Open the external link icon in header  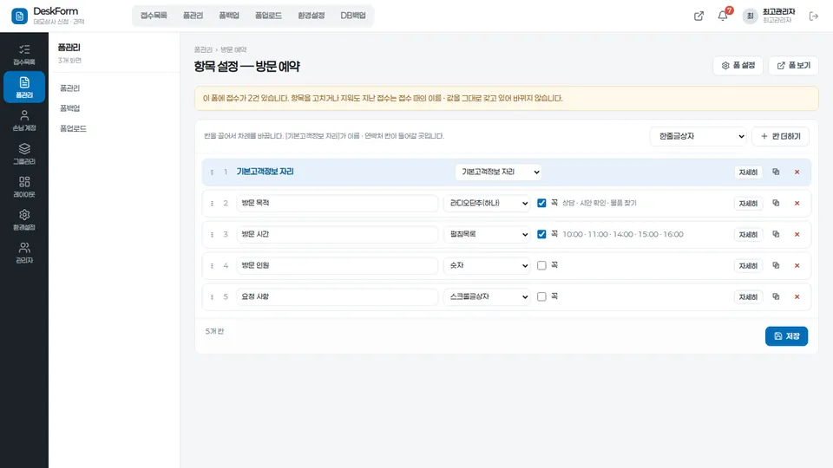699,16
